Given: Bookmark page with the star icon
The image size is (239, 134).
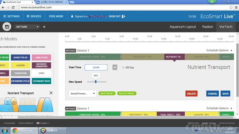Looking at the screenshot, I should point(231,7).
